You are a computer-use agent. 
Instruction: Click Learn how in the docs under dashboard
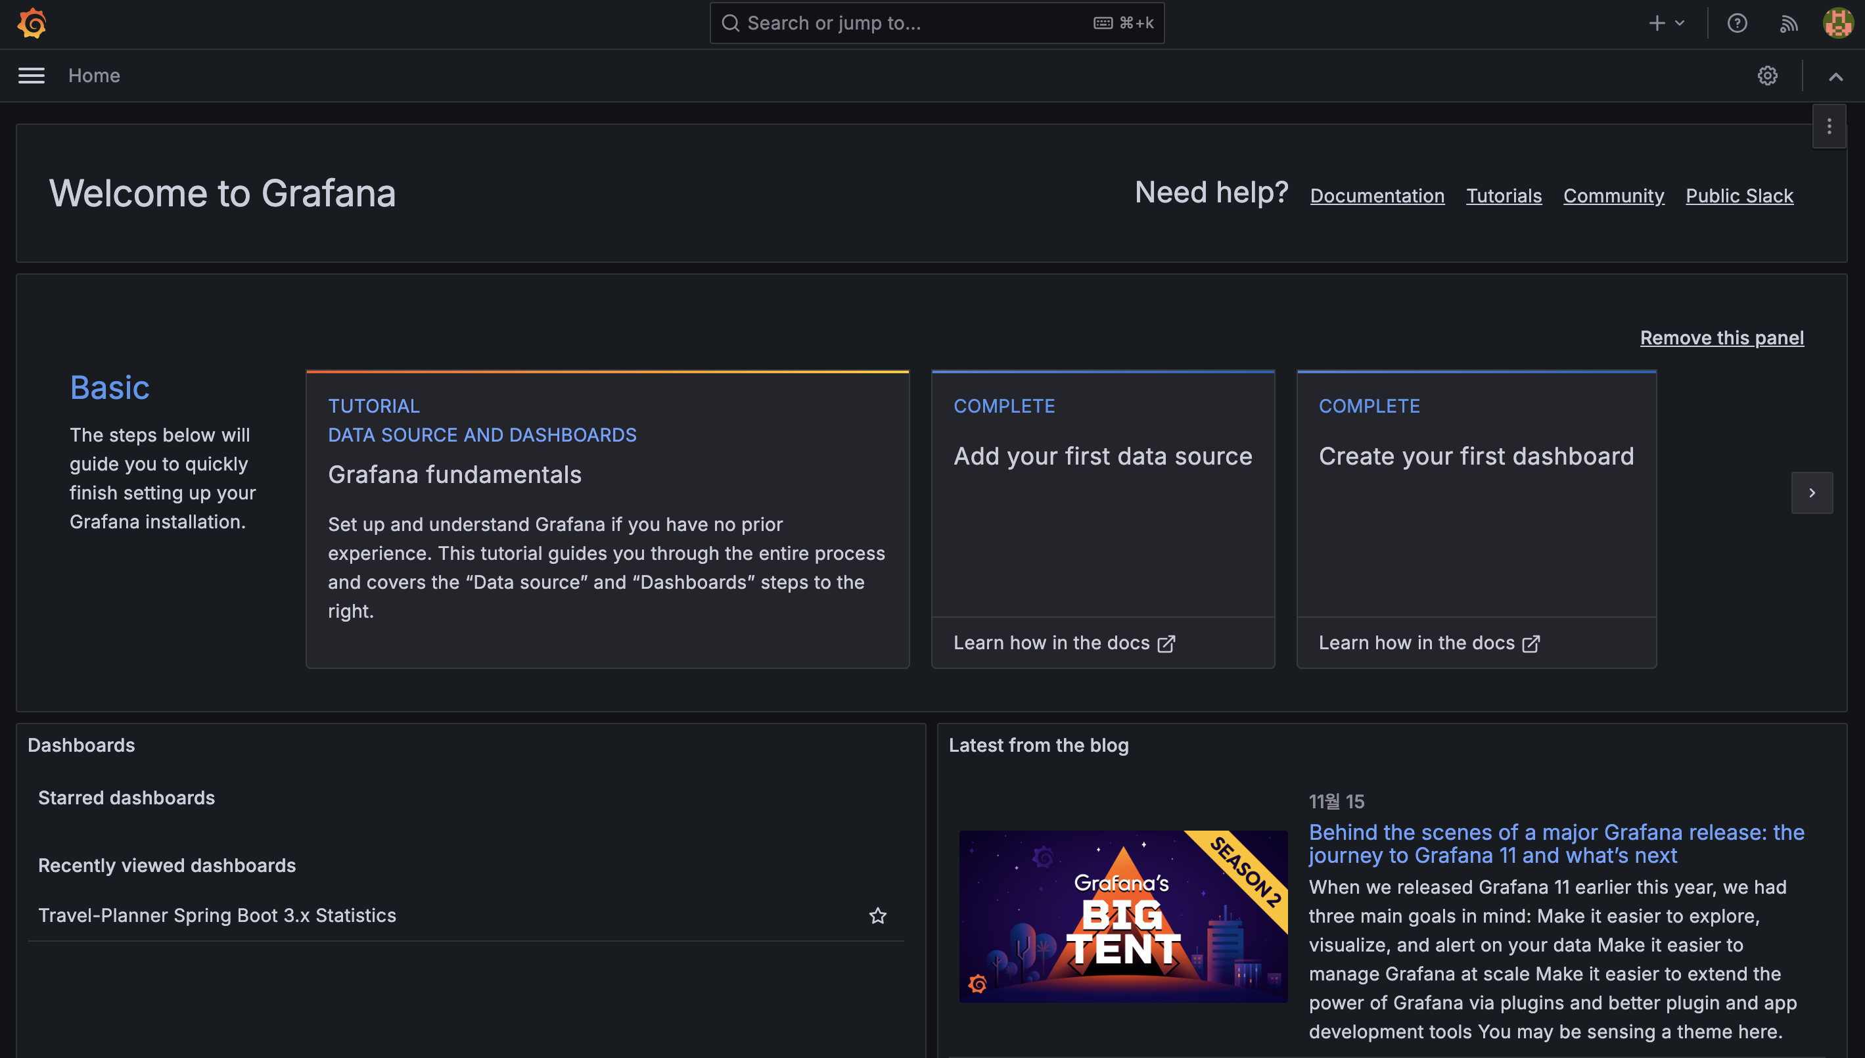(x=1429, y=643)
